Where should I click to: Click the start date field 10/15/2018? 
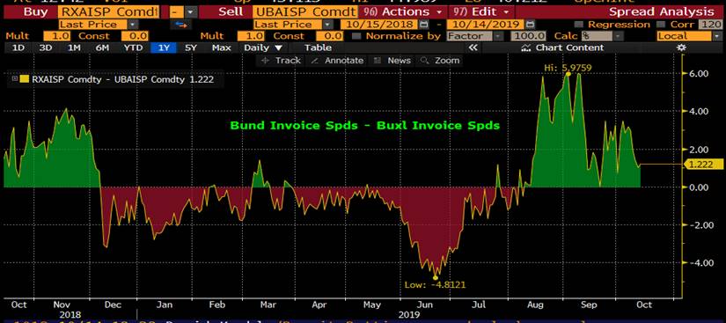pyautogui.click(x=378, y=24)
